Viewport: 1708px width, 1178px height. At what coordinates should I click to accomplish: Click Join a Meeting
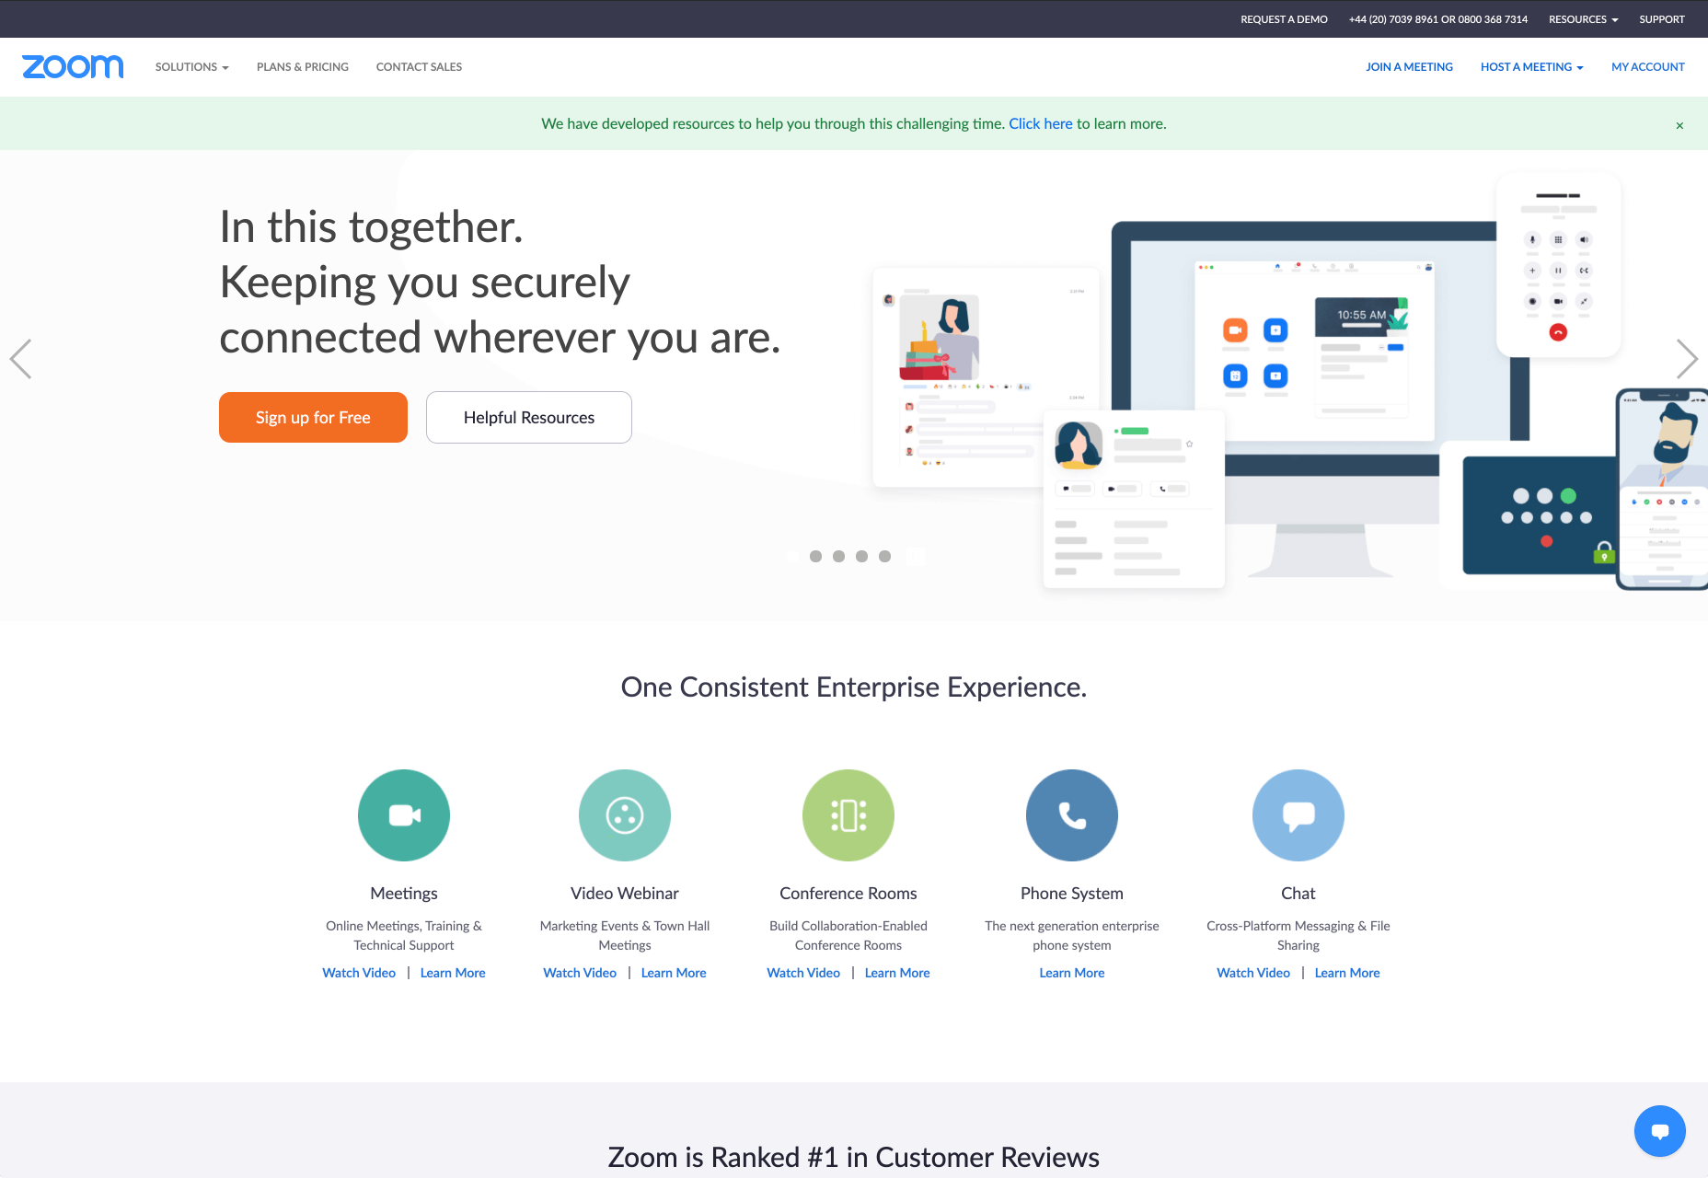(x=1409, y=67)
